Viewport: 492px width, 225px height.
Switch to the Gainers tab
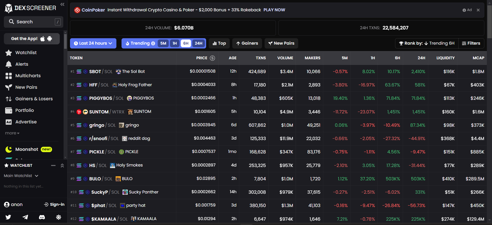pyautogui.click(x=247, y=43)
